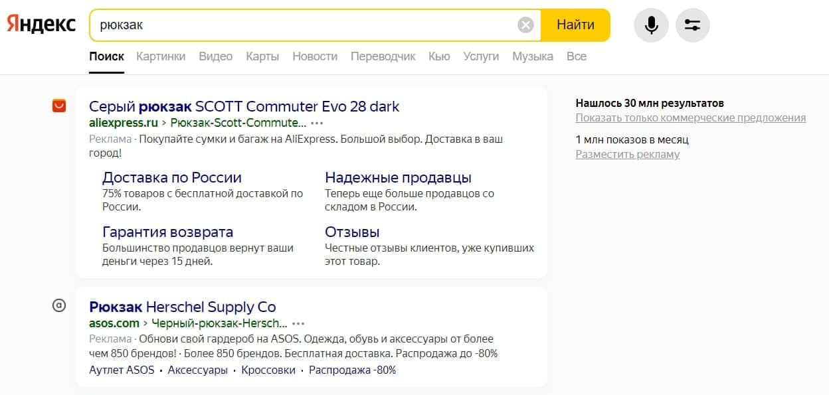Open the Кроссовки quick link

pyautogui.click(x=268, y=370)
